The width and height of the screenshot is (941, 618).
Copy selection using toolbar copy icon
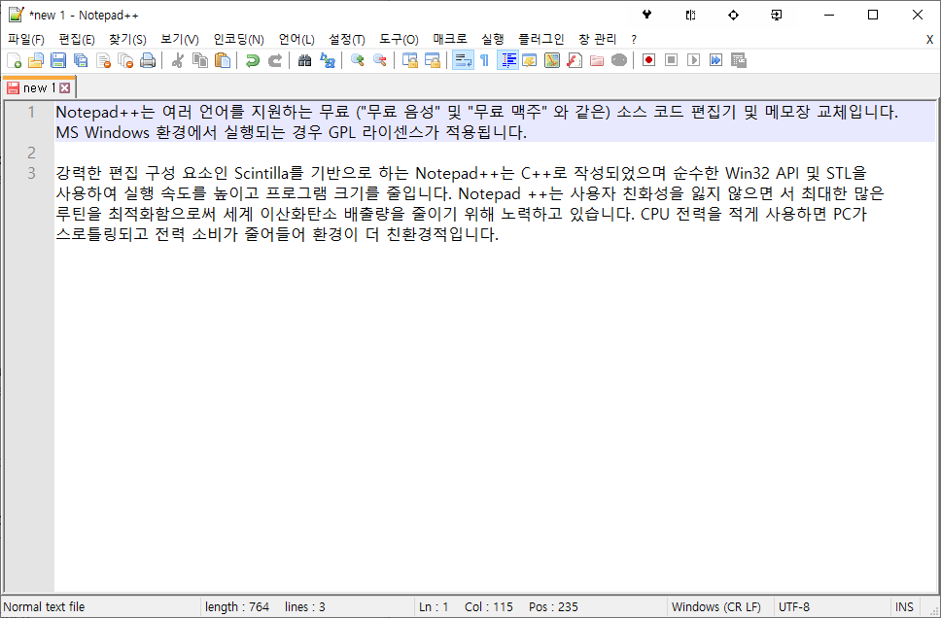point(200,60)
